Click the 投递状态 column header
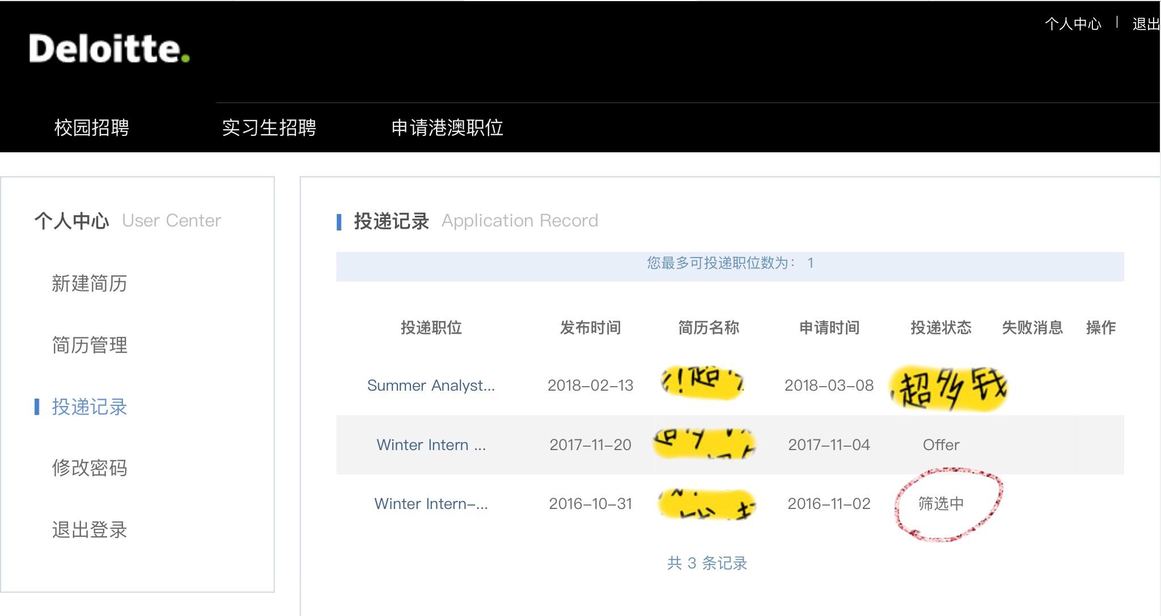 [x=941, y=327]
